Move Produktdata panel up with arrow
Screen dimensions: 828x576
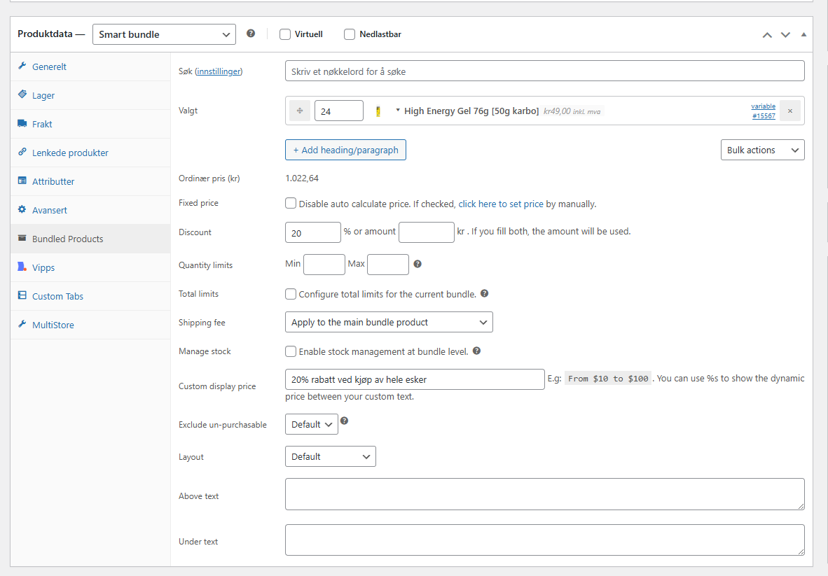[x=767, y=34]
